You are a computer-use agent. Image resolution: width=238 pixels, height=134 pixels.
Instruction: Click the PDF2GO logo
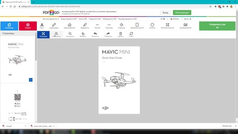pos(51,12)
